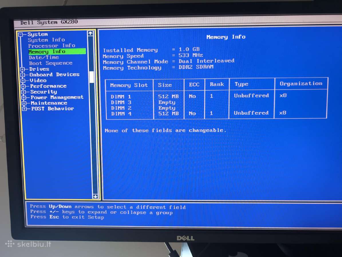Open the Processor Info entry

52,46
